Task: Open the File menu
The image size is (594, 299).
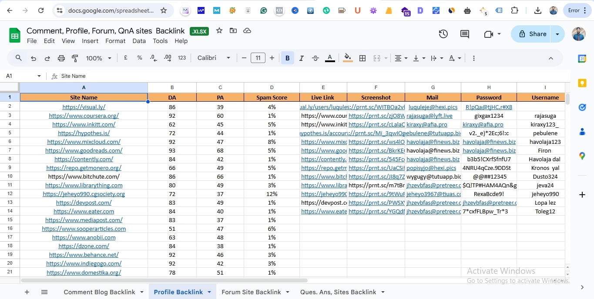Action: pos(32,41)
